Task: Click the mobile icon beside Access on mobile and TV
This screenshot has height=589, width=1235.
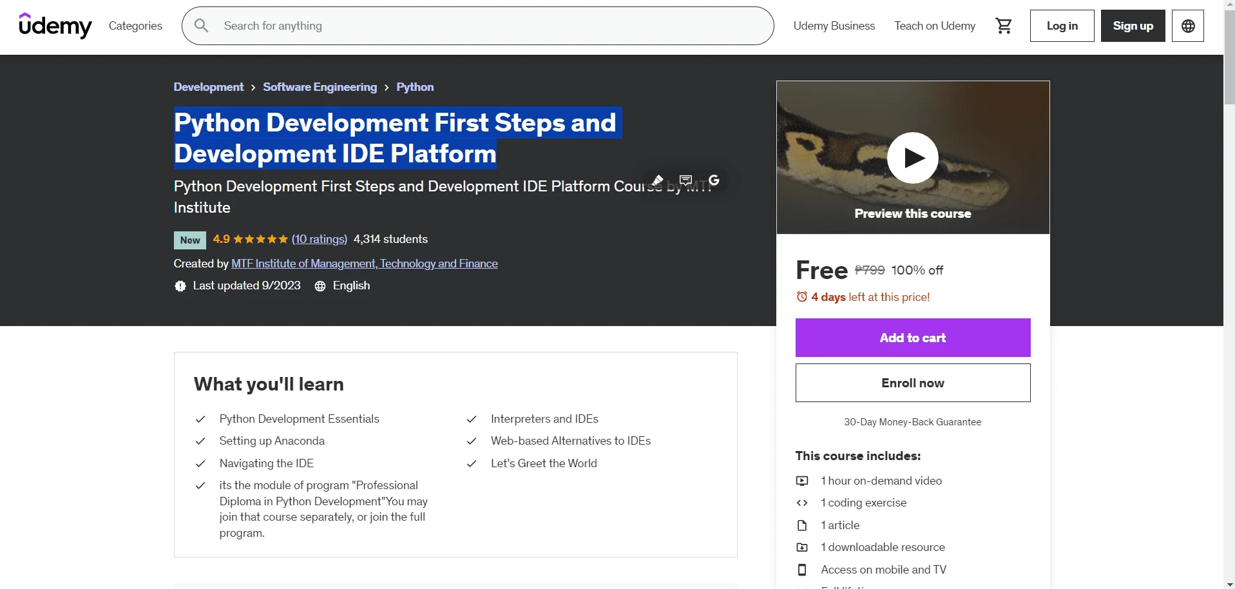Action: (x=802, y=570)
